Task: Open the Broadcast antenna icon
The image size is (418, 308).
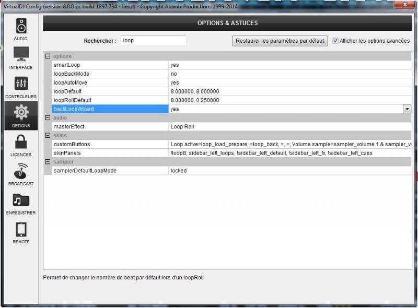Action: pyautogui.click(x=21, y=171)
